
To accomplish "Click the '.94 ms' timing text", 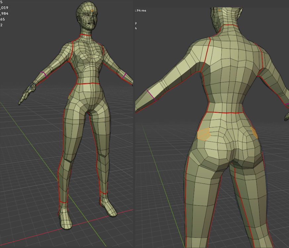I will click(140, 11).
